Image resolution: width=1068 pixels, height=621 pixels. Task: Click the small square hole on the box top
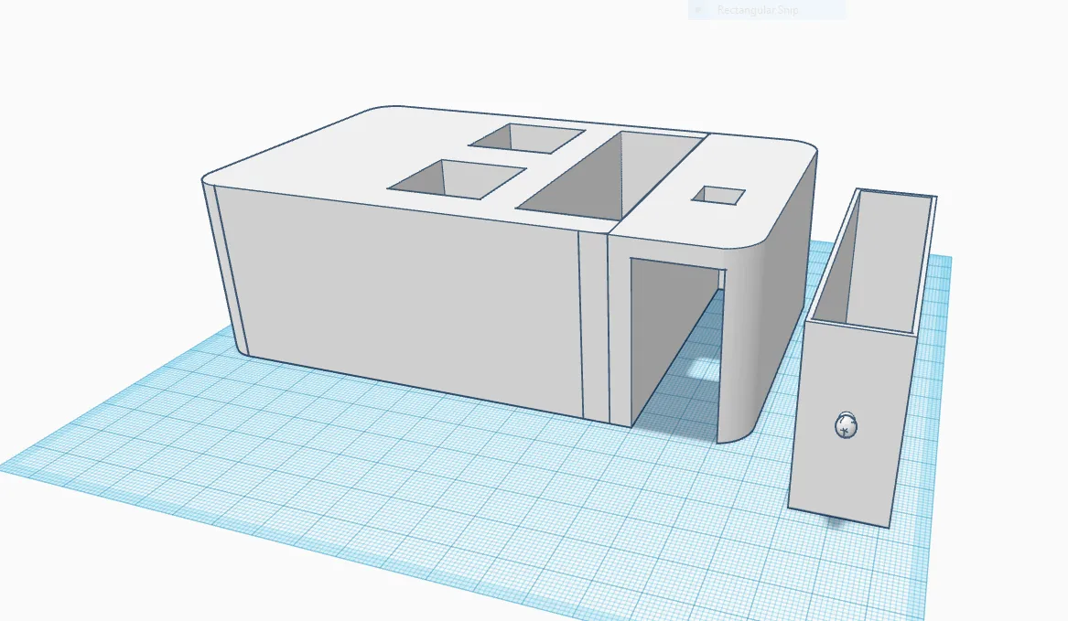[x=718, y=196]
